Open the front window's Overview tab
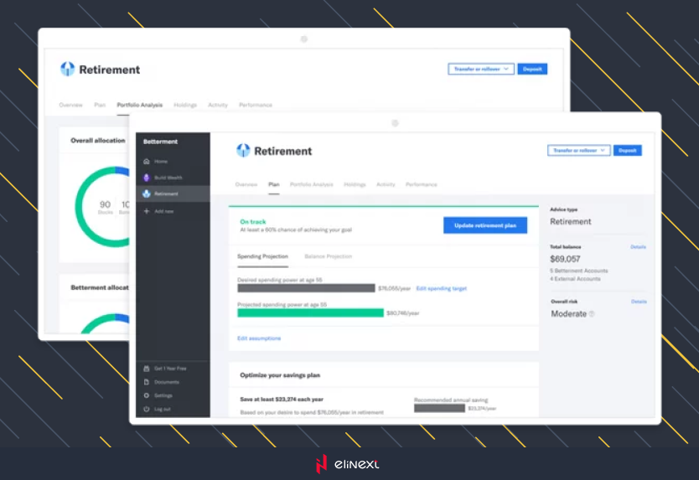The height and width of the screenshot is (480, 699). (246, 184)
